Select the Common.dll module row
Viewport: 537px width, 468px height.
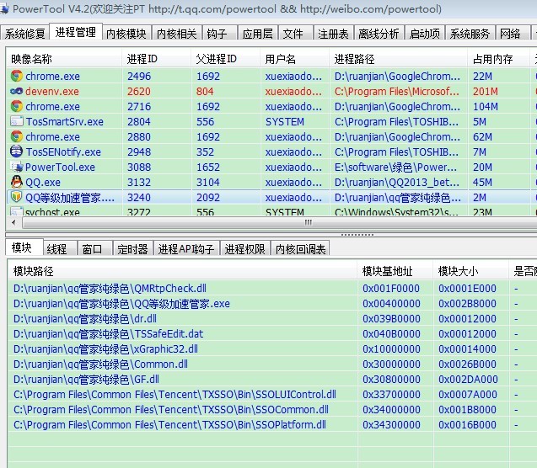pyautogui.click(x=272, y=364)
